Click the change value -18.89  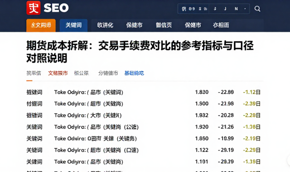point(226,139)
